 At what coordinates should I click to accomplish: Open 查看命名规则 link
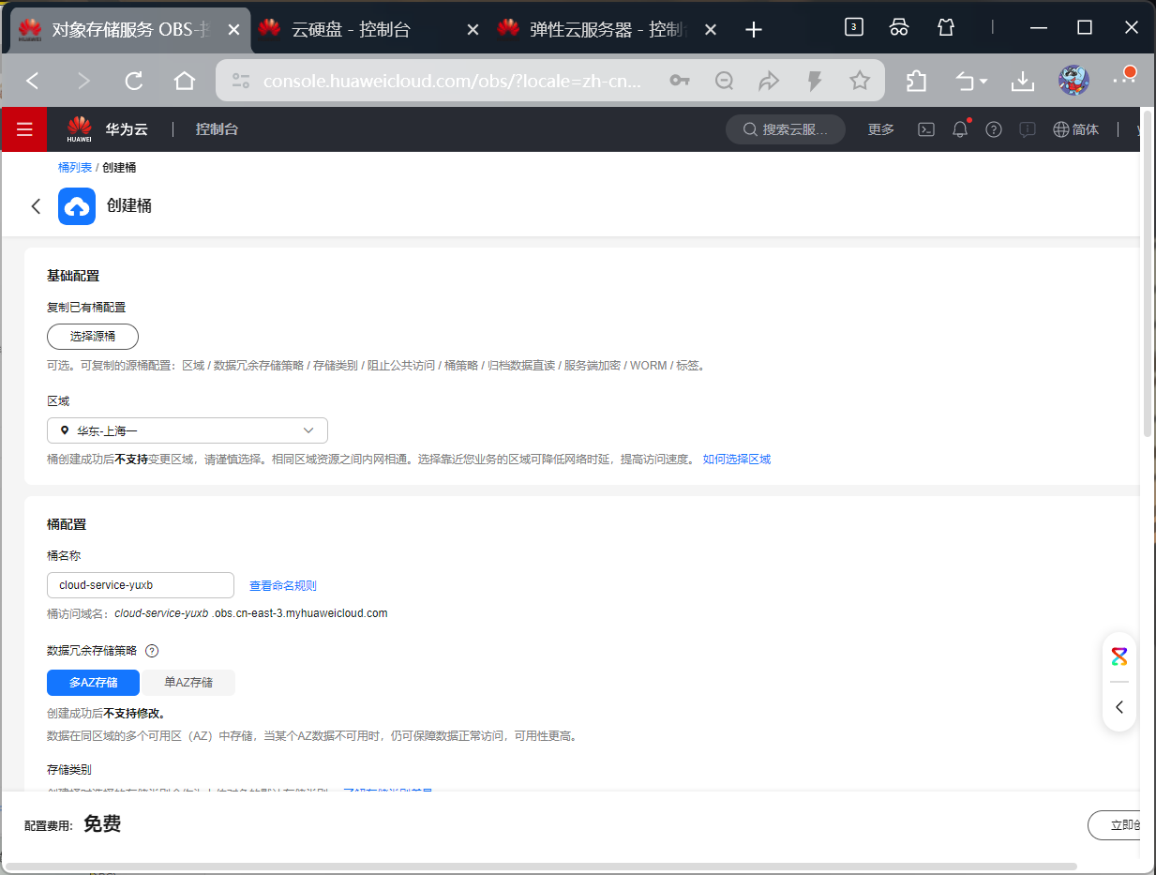(283, 586)
